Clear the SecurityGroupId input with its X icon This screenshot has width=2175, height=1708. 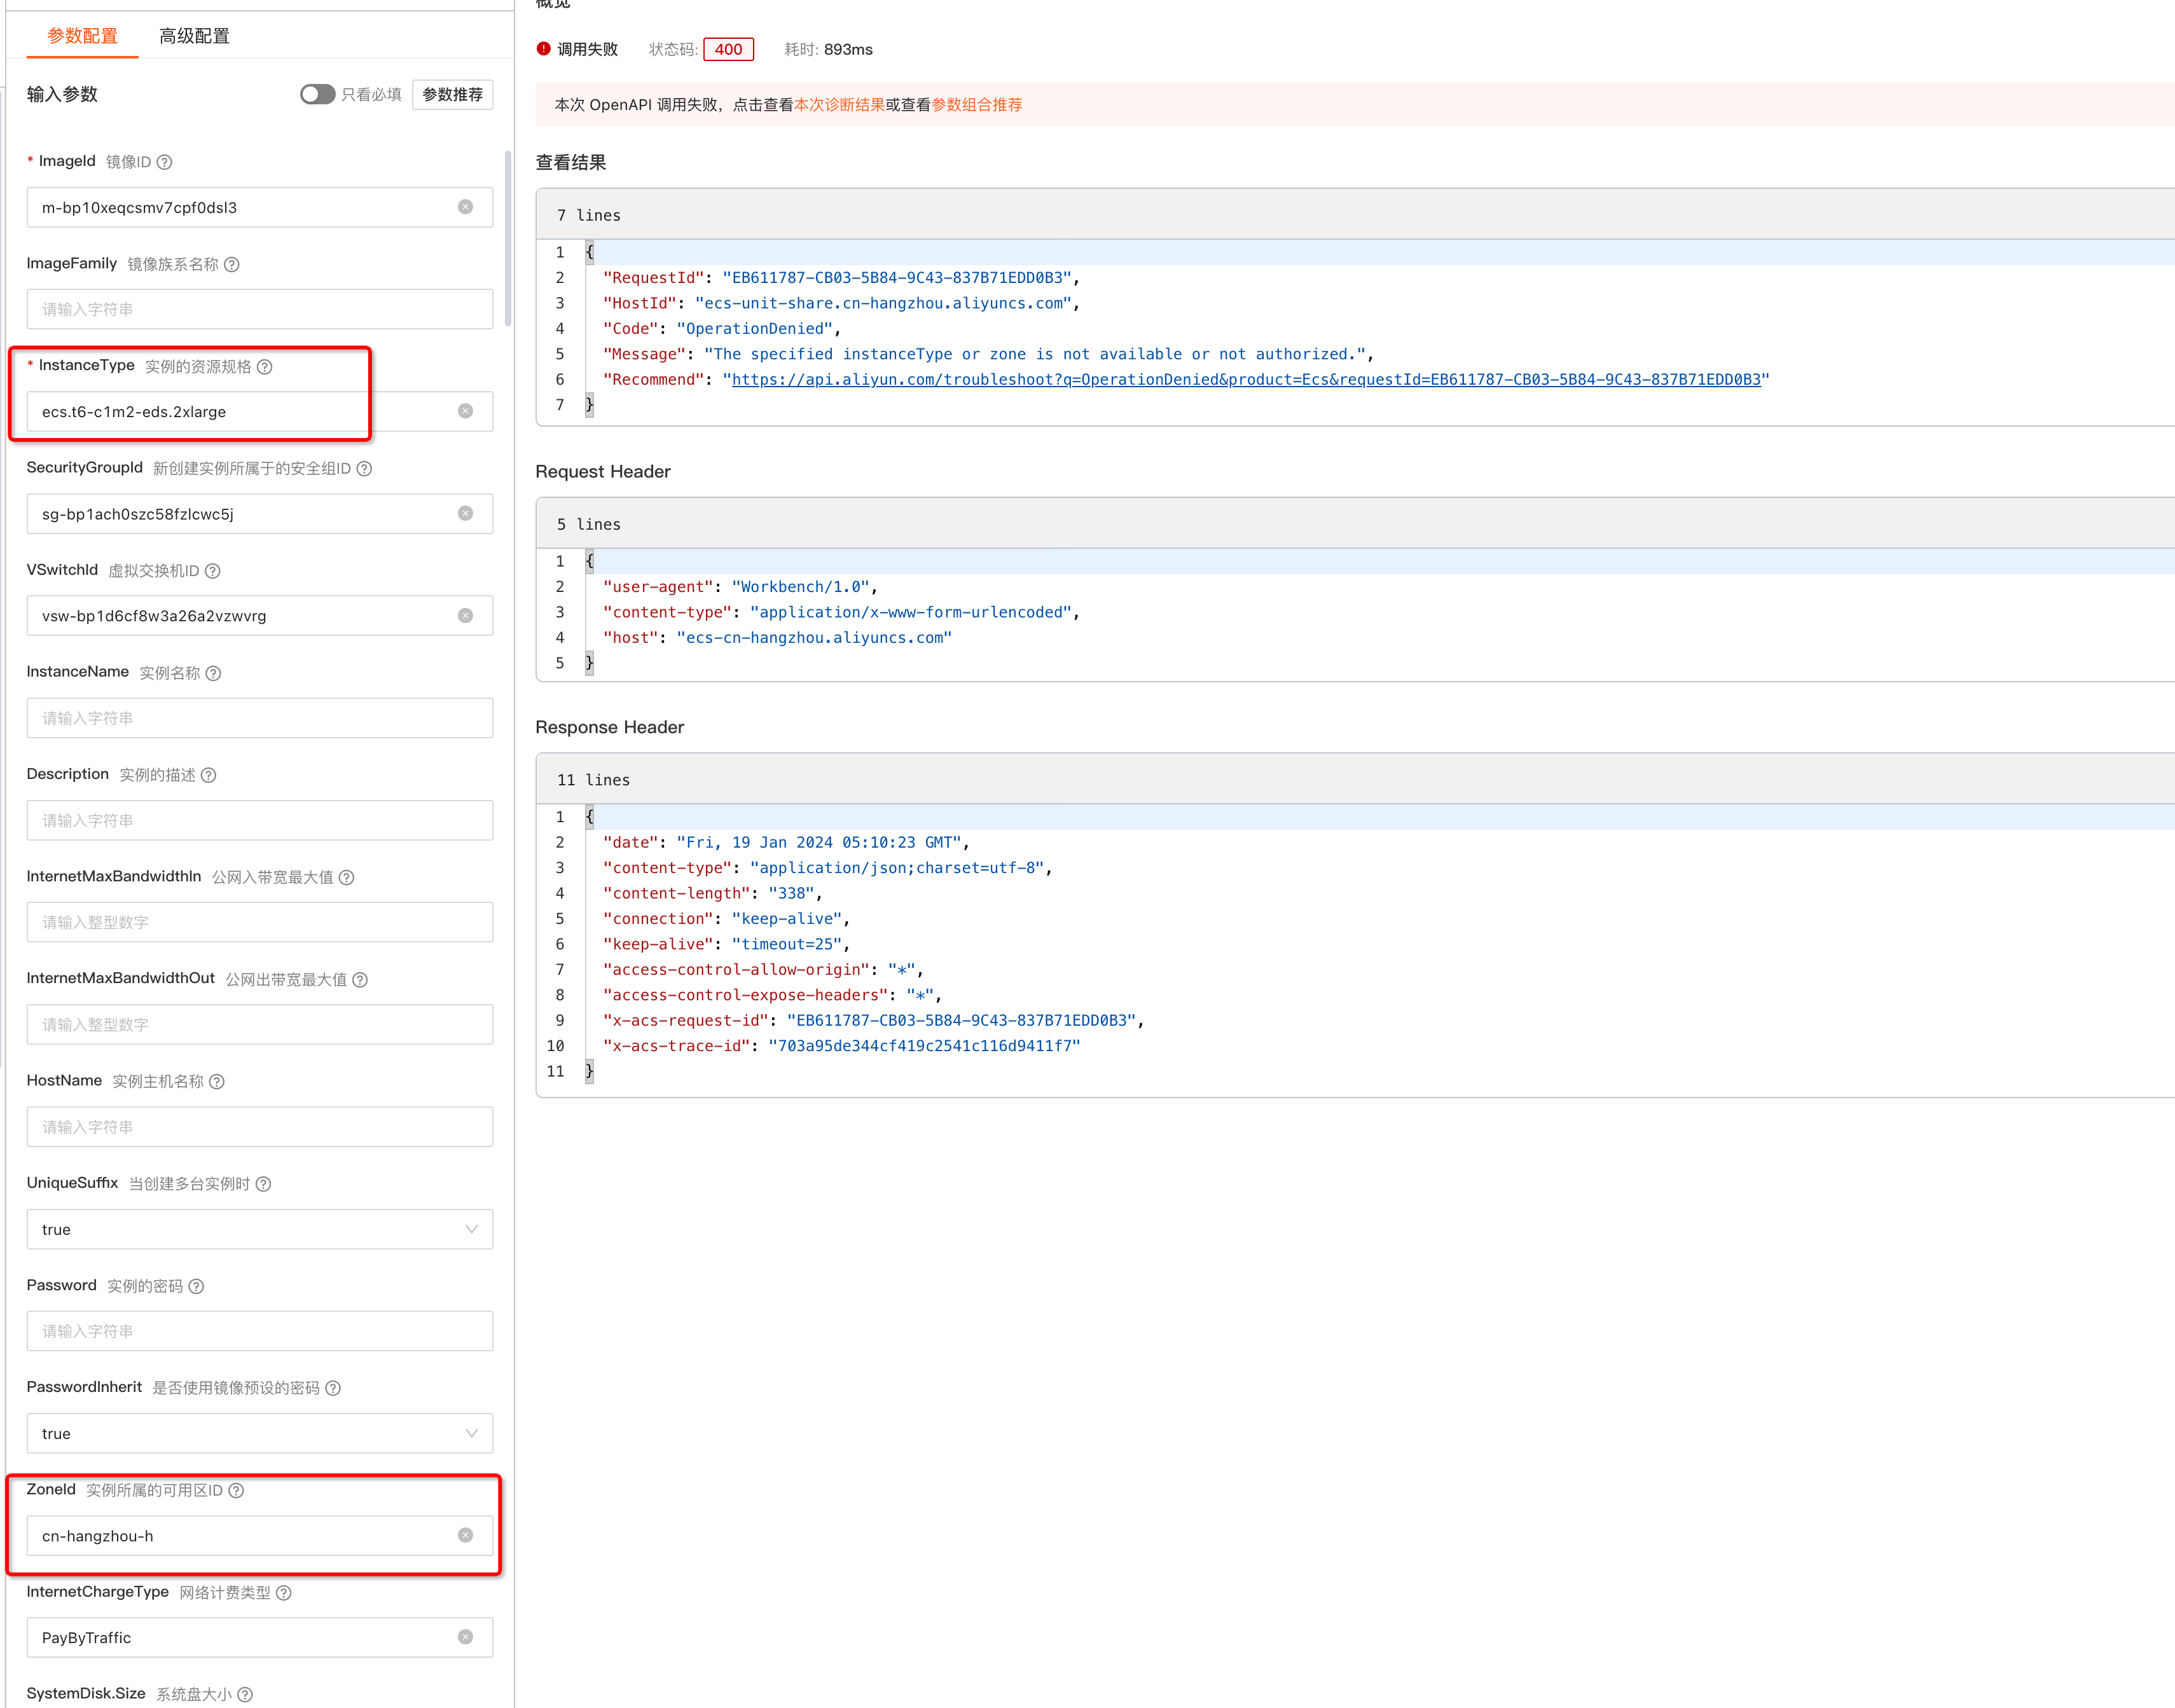[x=465, y=513]
